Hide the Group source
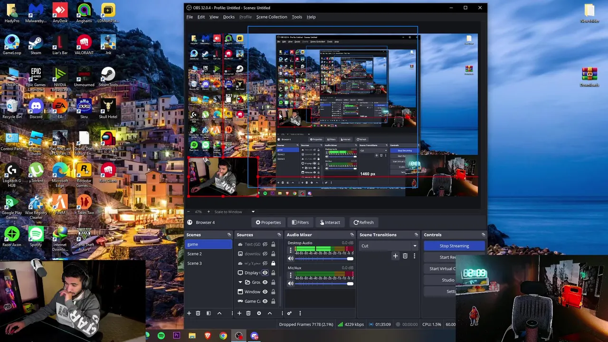This screenshot has width=608, height=342. (x=265, y=282)
